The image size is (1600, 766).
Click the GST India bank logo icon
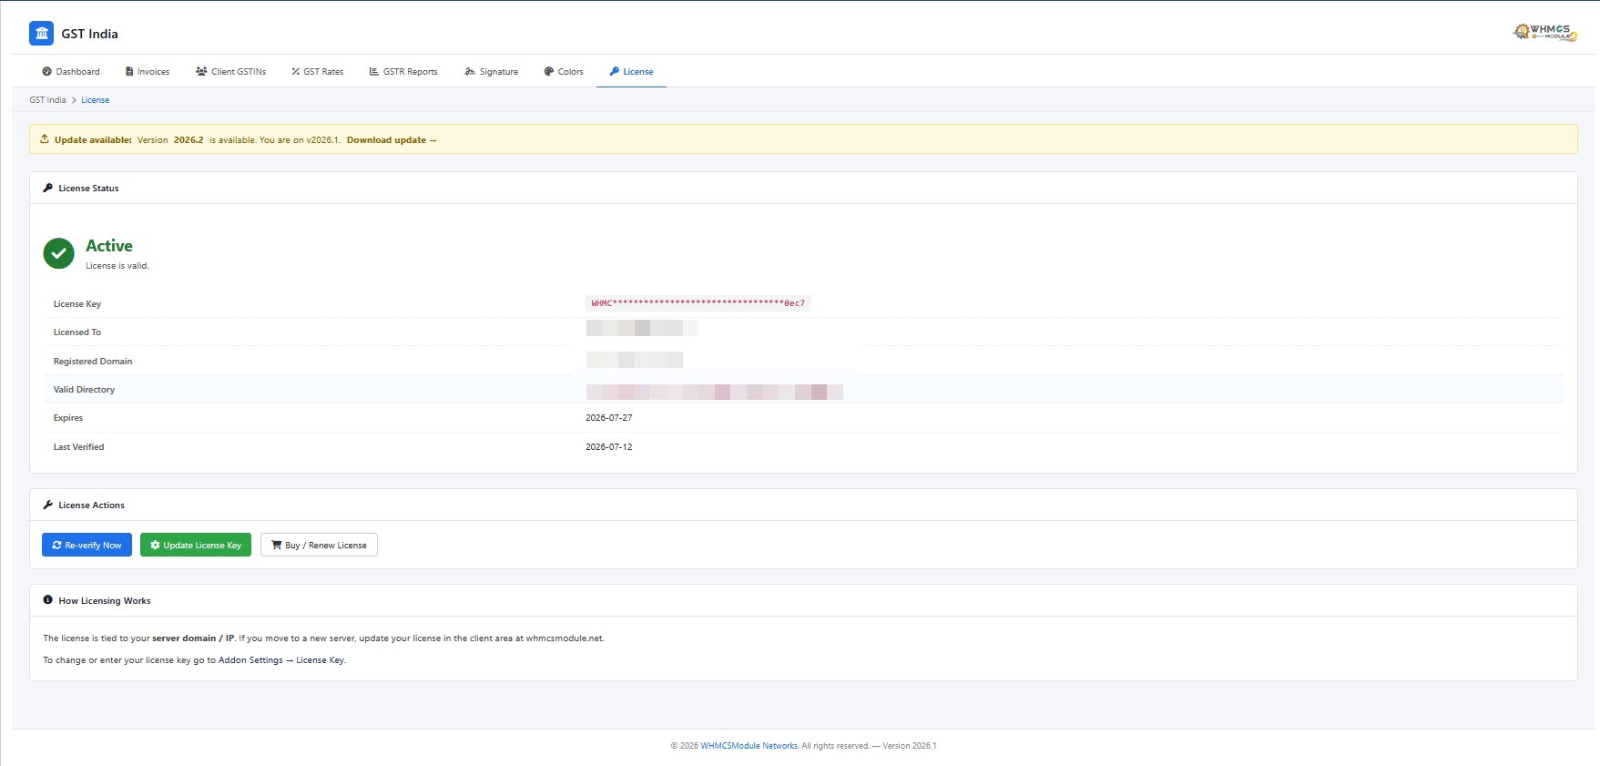point(41,34)
